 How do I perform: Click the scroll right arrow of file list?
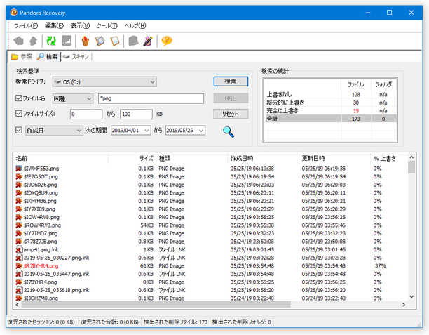pyautogui.click(x=404, y=305)
